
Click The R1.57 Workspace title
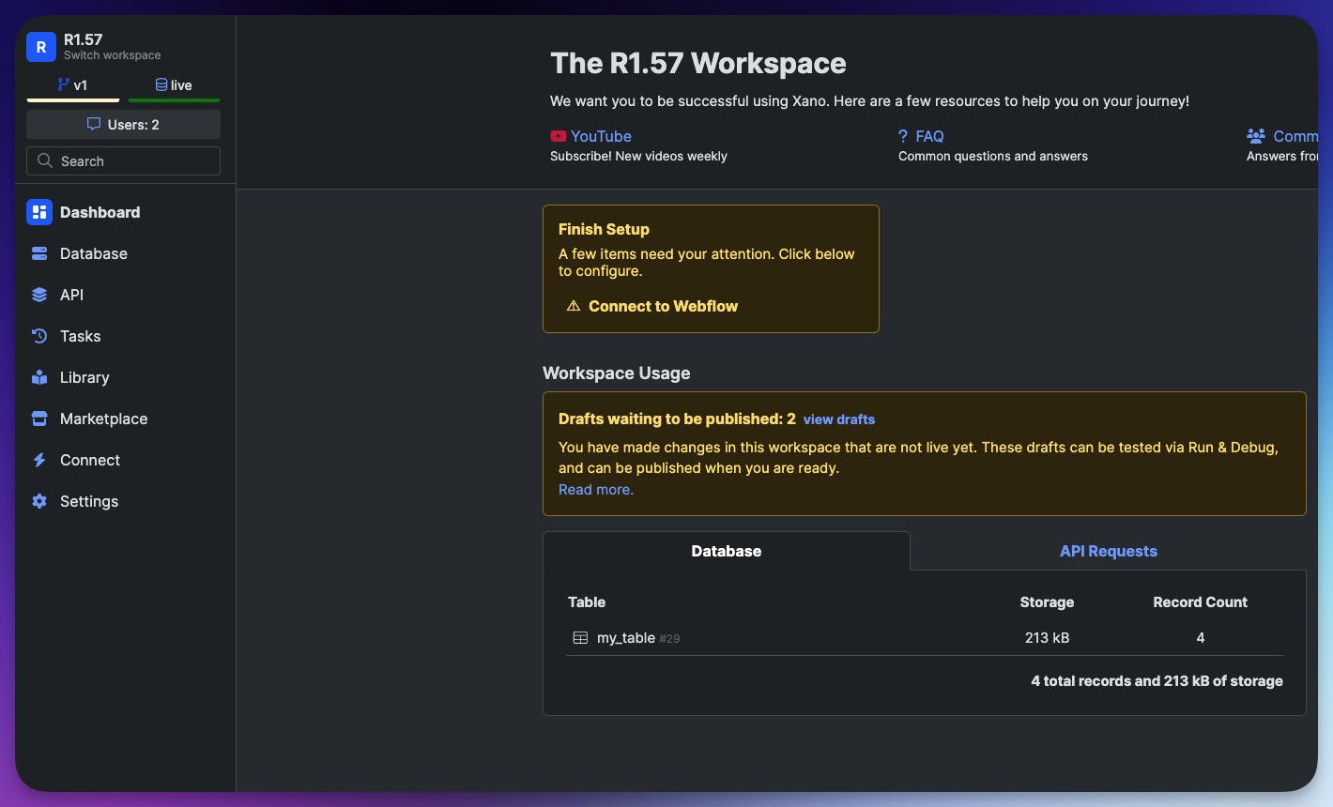point(698,63)
